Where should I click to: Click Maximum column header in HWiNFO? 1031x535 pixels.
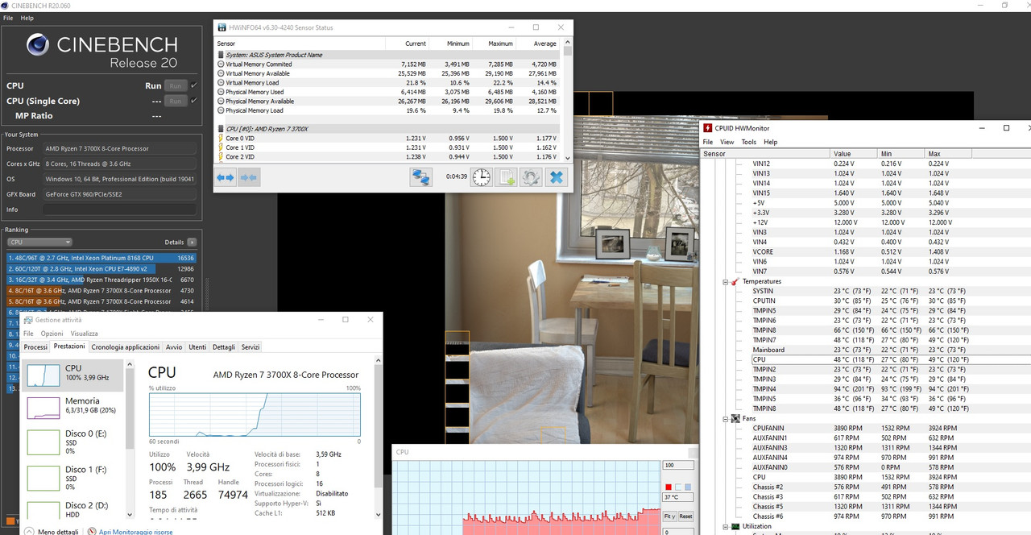499,44
